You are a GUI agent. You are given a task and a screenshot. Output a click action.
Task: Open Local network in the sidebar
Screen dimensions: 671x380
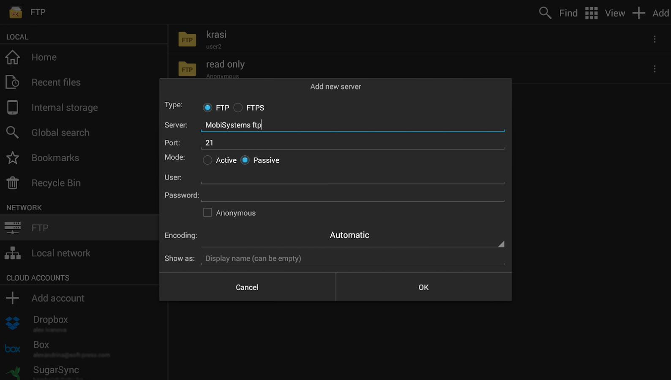(84, 253)
